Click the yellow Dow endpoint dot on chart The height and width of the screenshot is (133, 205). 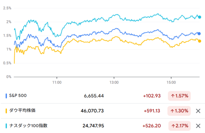pyautogui.click(x=199, y=41)
